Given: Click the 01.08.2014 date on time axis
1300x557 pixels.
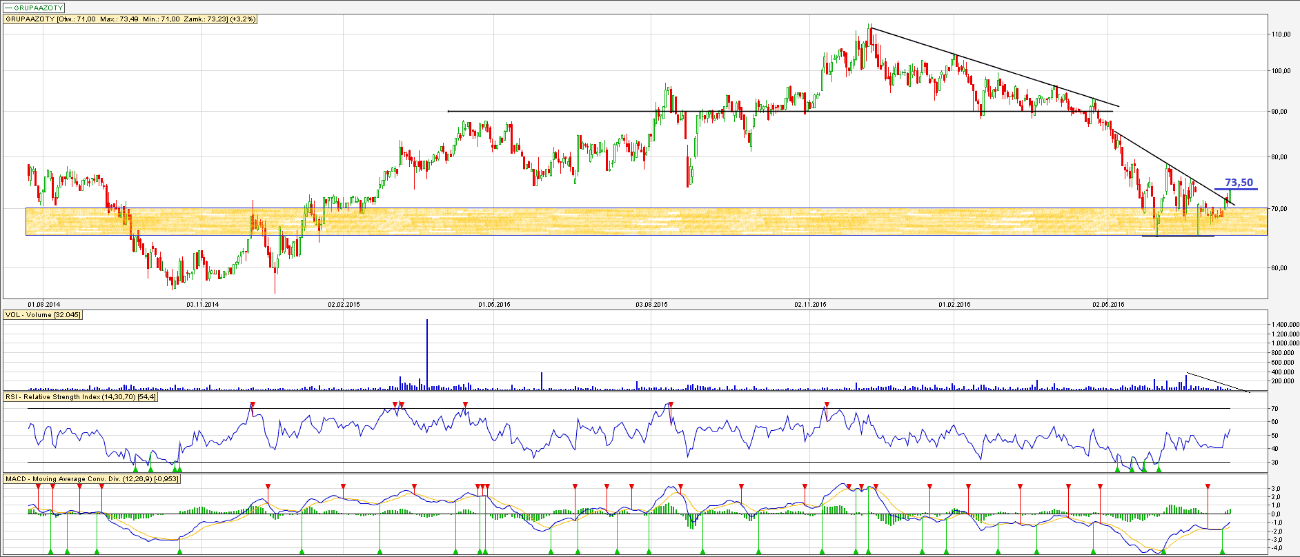Looking at the screenshot, I should [43, 304].
